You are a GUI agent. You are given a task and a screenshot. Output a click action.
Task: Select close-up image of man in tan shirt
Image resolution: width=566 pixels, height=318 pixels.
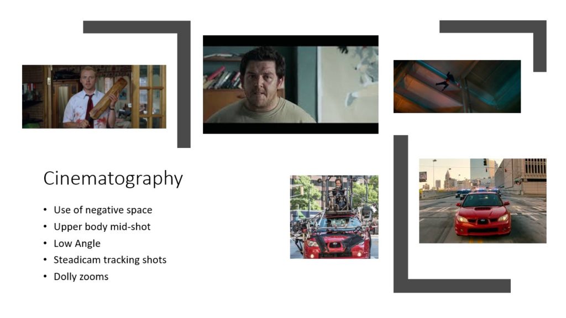tap(291, 84)
